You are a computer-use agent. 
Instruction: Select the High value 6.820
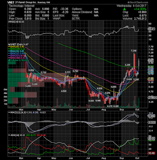click(x=28, y=12)
